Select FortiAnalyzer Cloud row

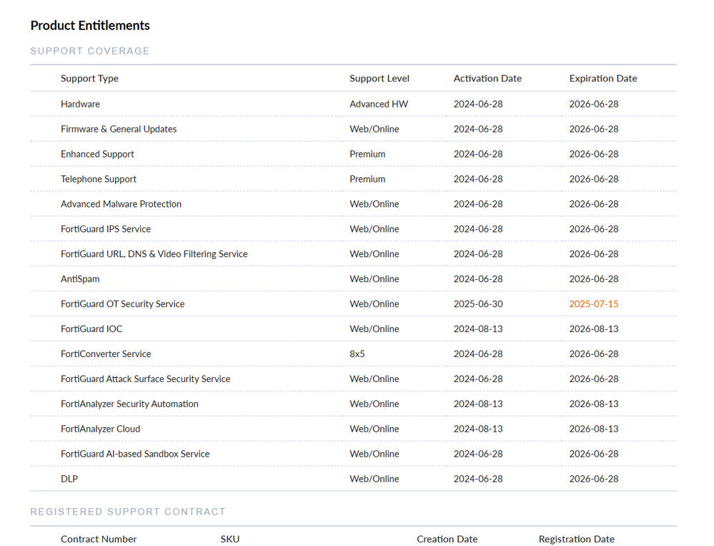(x=100, y=429)
